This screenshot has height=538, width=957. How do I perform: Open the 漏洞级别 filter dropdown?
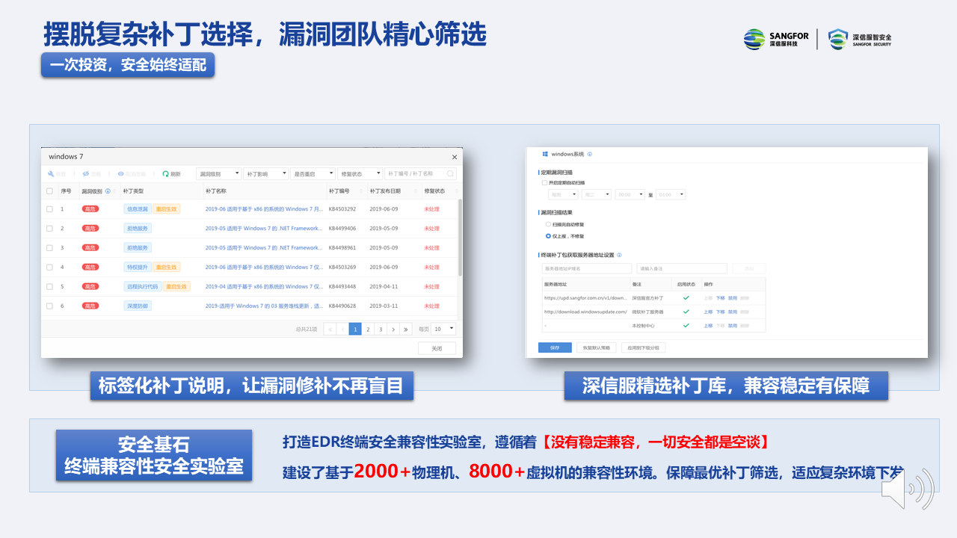(218, 173)
